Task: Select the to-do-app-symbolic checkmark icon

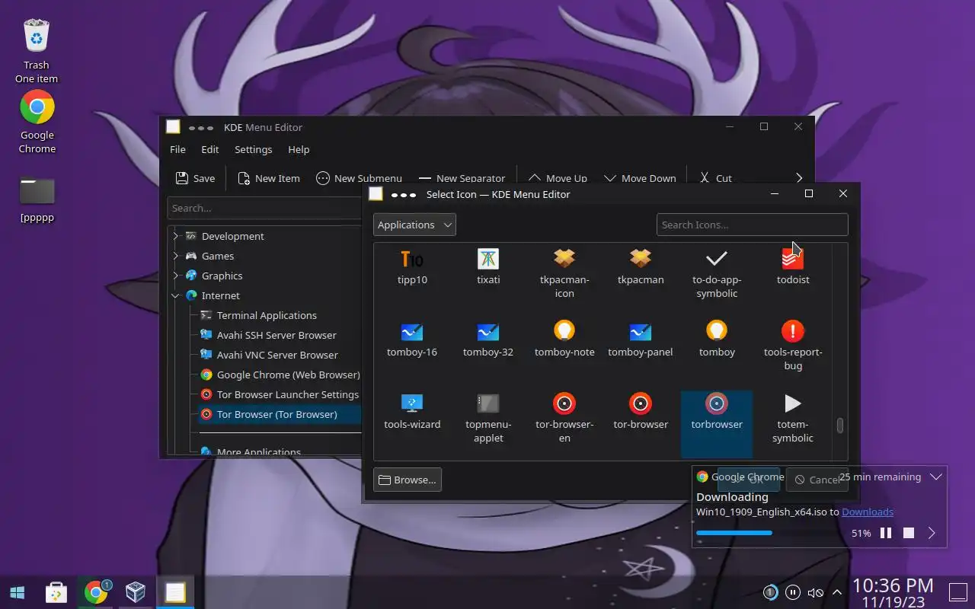Action: coord(717,259)
